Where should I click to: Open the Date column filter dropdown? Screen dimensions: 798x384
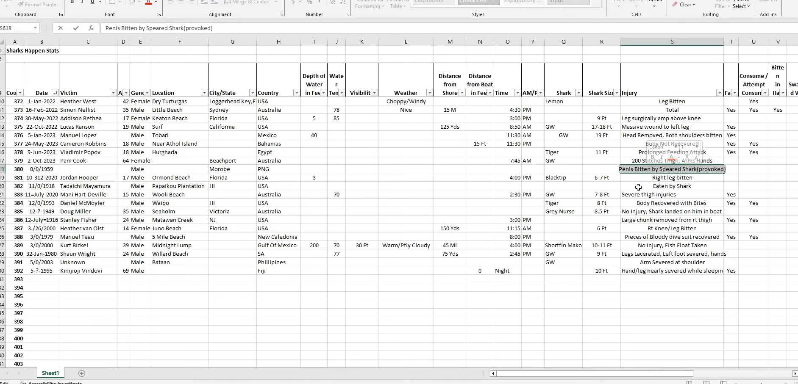(55, 93)
